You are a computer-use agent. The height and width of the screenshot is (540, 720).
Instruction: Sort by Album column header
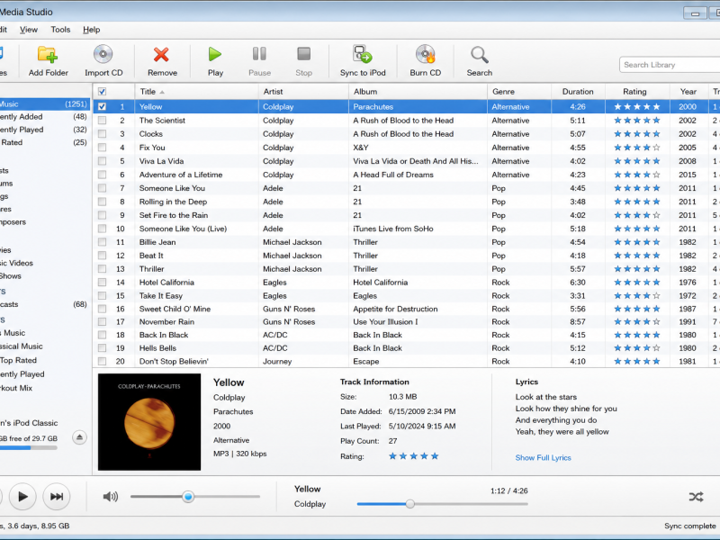point(418,92)
